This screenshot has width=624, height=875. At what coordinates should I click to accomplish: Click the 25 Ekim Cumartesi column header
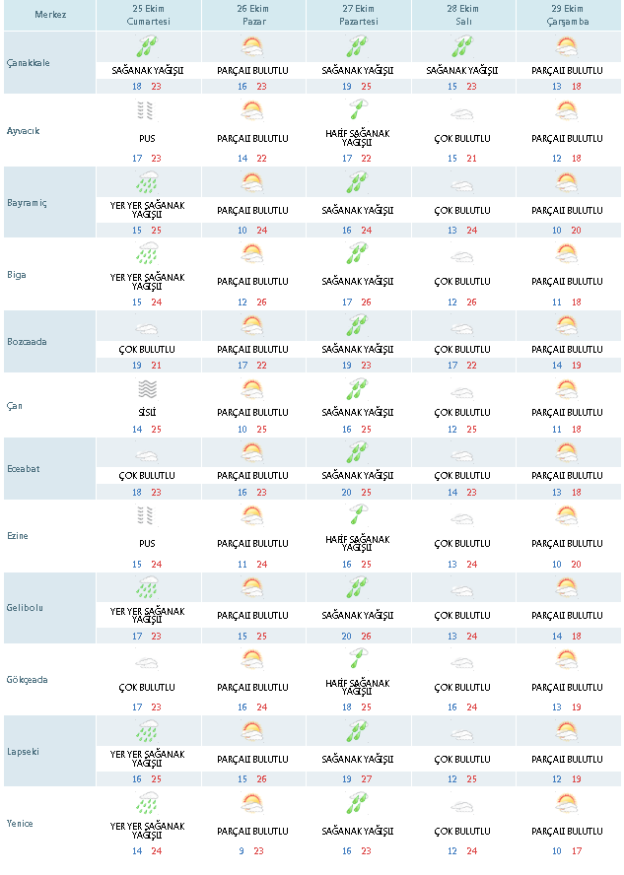(x=148, y=15)
